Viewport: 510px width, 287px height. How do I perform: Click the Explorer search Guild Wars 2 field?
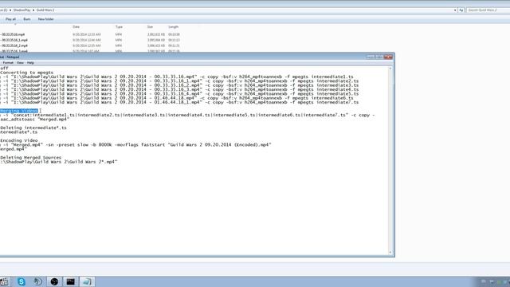[x=488, y=10]
